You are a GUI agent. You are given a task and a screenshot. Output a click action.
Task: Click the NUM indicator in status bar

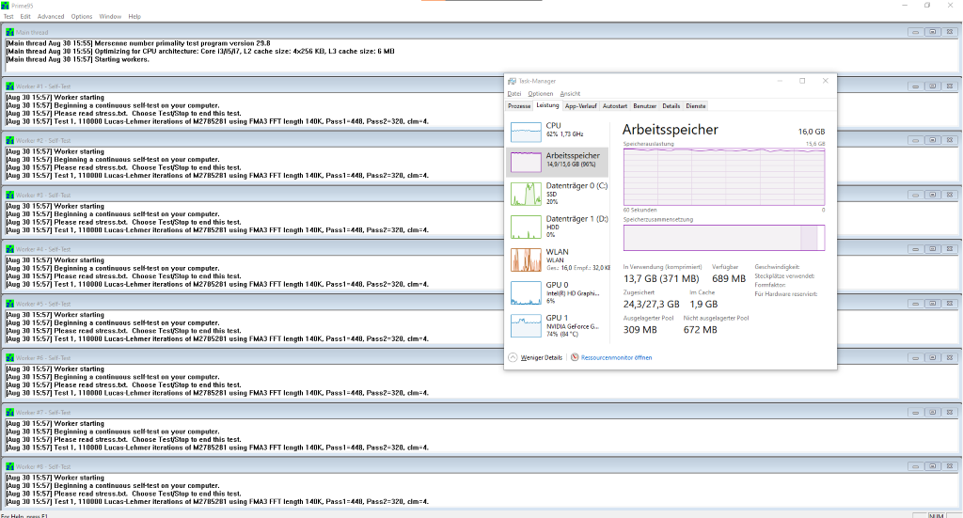[x=936, y=515]
